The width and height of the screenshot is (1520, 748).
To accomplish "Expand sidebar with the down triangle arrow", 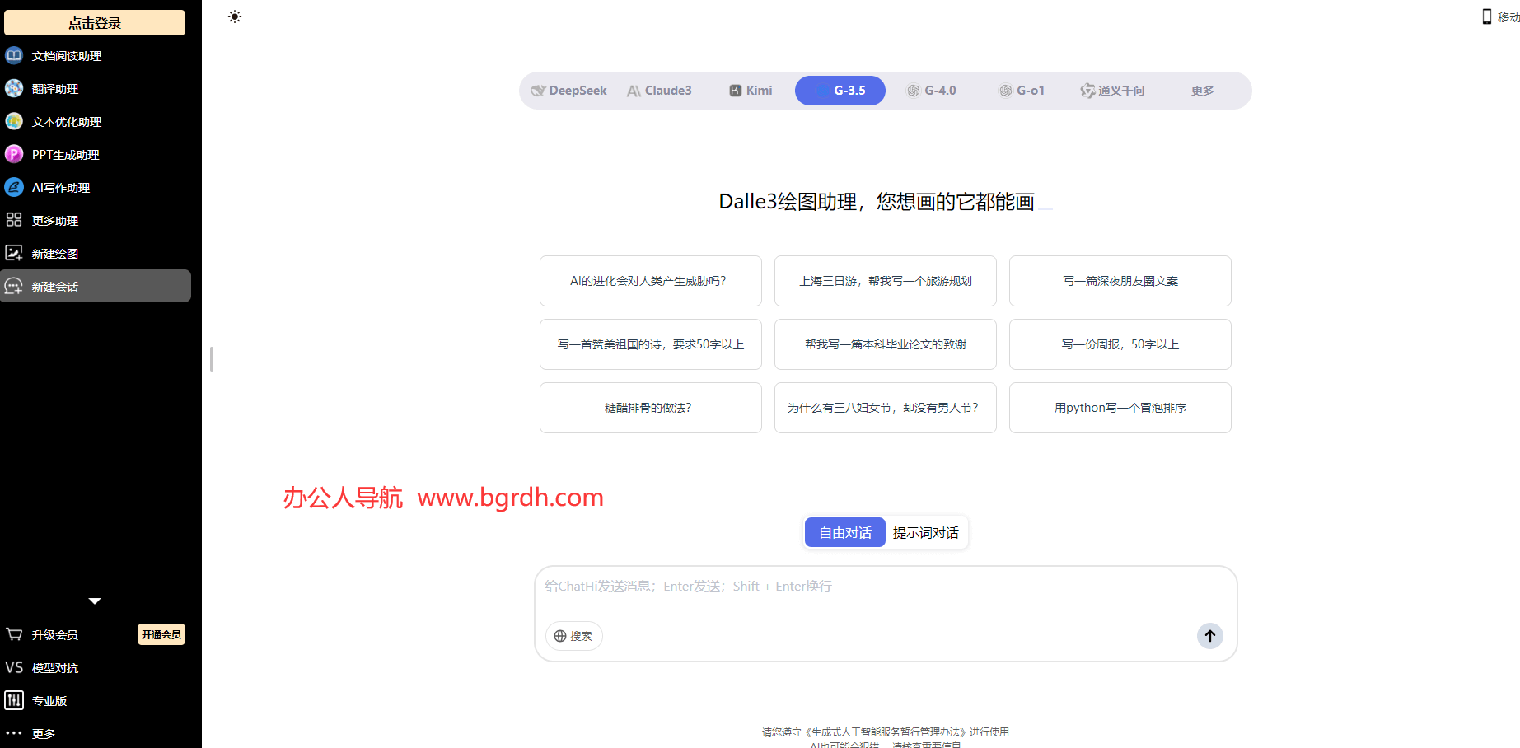I will (95, 601).
